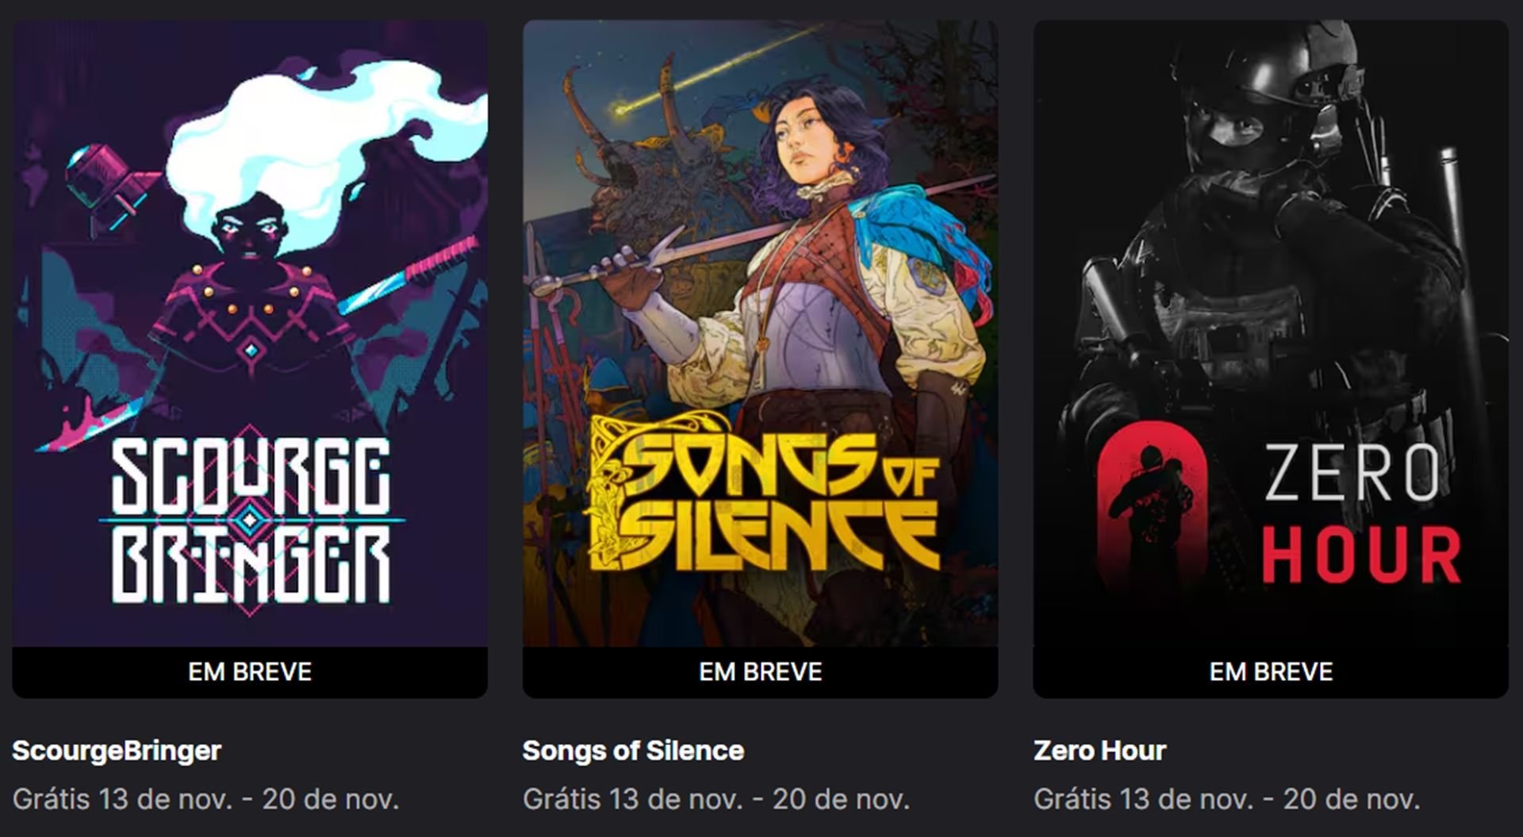
Task: Open the Songs of Silence cover thumbnail
Action: 760,333
